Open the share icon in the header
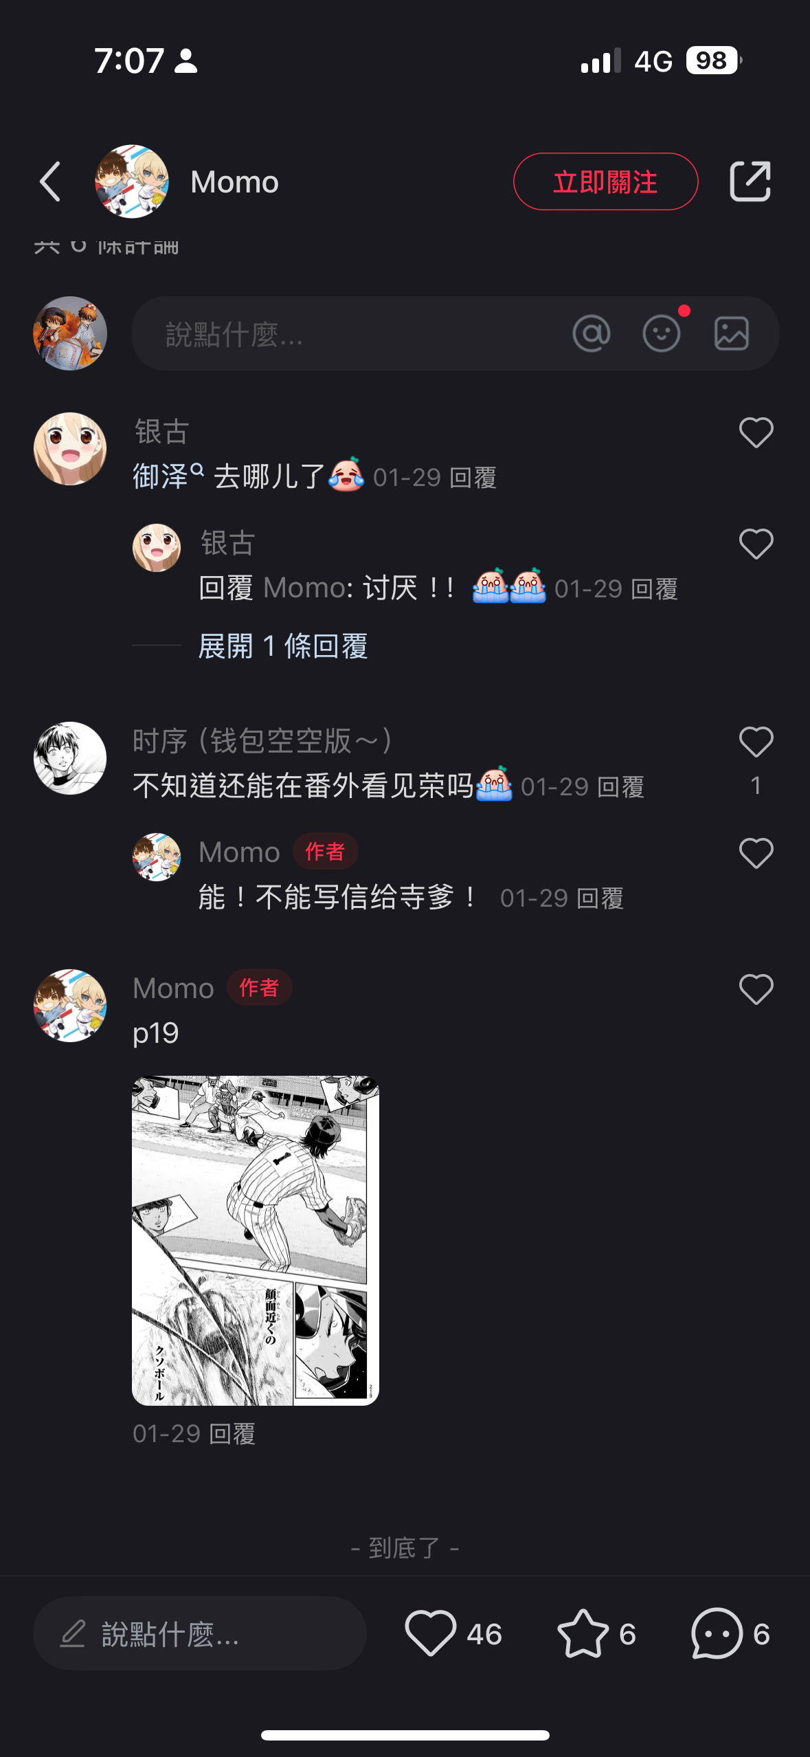The width and height of the screenshot is (810, 1757). coord(750,181)
